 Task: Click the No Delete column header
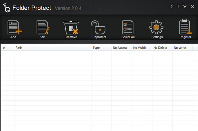162,48
